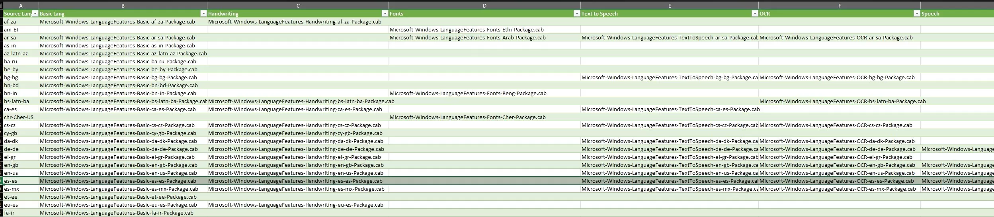The width and height of the screenshot is (994, 217).
Task: Select the az-latn-az source language cell
Action: 21,53
